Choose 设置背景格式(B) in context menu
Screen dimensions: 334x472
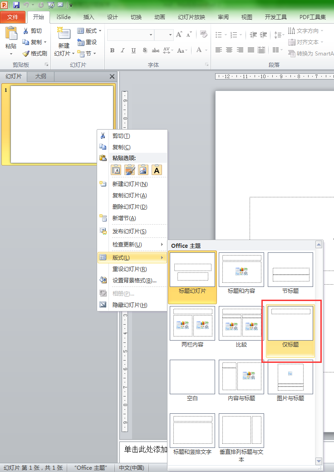pyautogui.click(x=132, y=281)
